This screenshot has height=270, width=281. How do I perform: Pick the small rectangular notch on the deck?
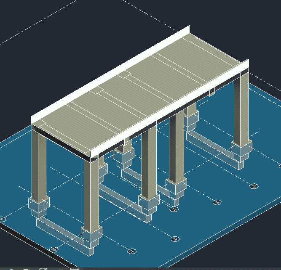pos(125,75)
